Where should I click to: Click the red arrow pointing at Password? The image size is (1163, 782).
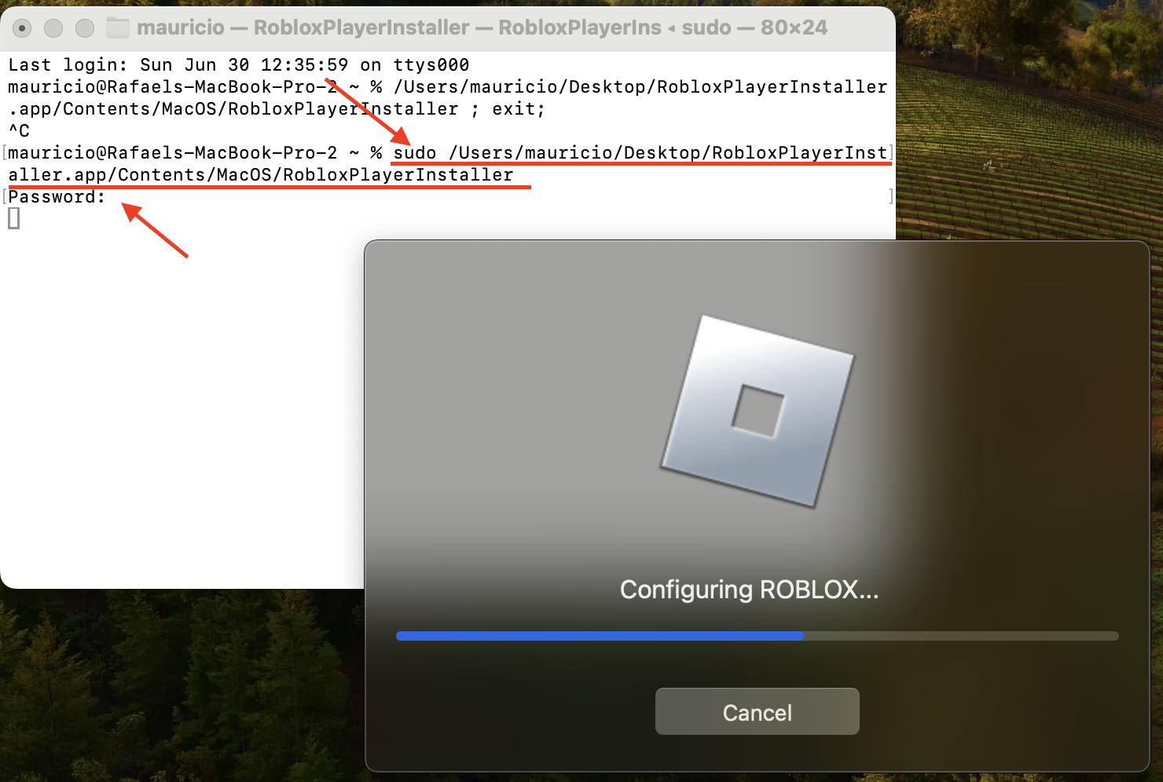click(155, 230)
